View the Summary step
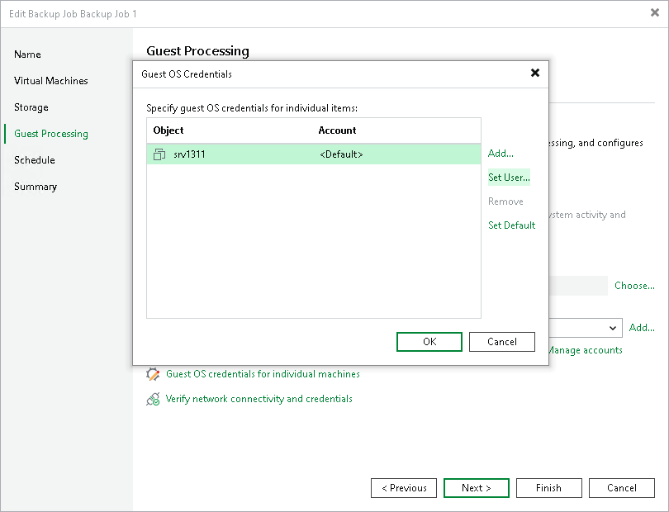Viewport: 669px width, 512px height. pos(35,187)
